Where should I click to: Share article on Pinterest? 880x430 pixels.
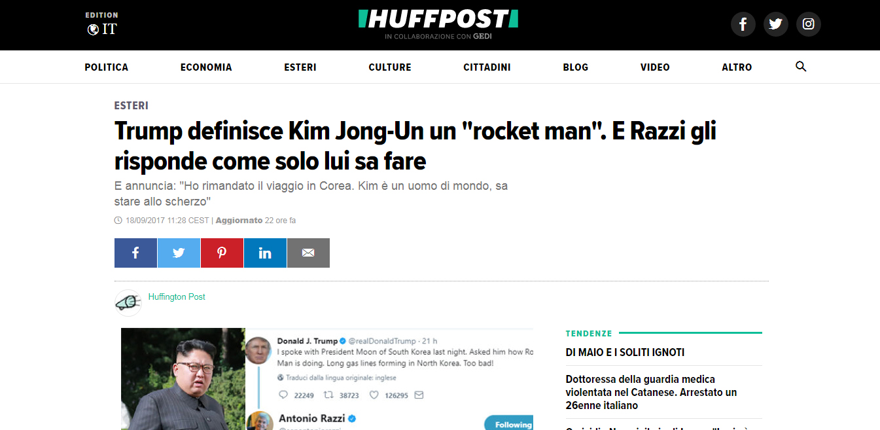click(222, 253)
